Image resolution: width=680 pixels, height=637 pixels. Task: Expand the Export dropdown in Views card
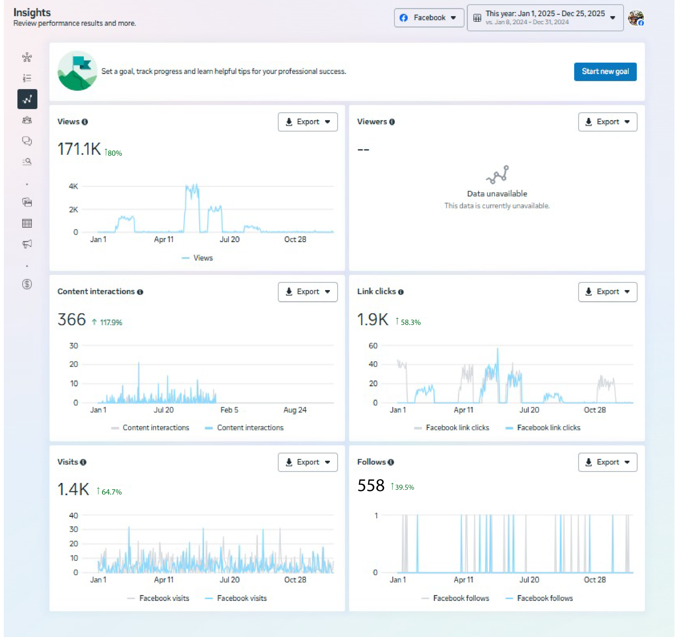pyautogui.click(x=308, y=122)
